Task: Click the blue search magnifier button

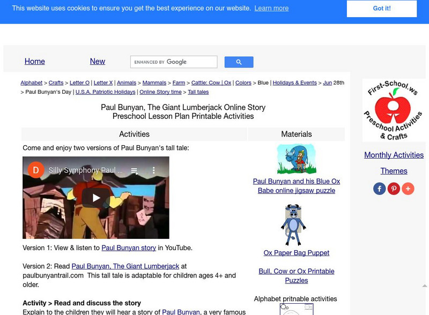Action: [x=239, y=62]
